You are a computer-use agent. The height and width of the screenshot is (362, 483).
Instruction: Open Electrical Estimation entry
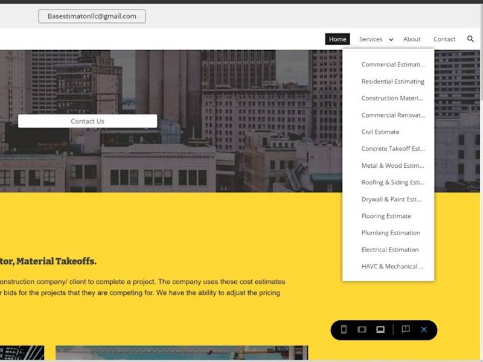pyautogui.click(x=390, y=250)
